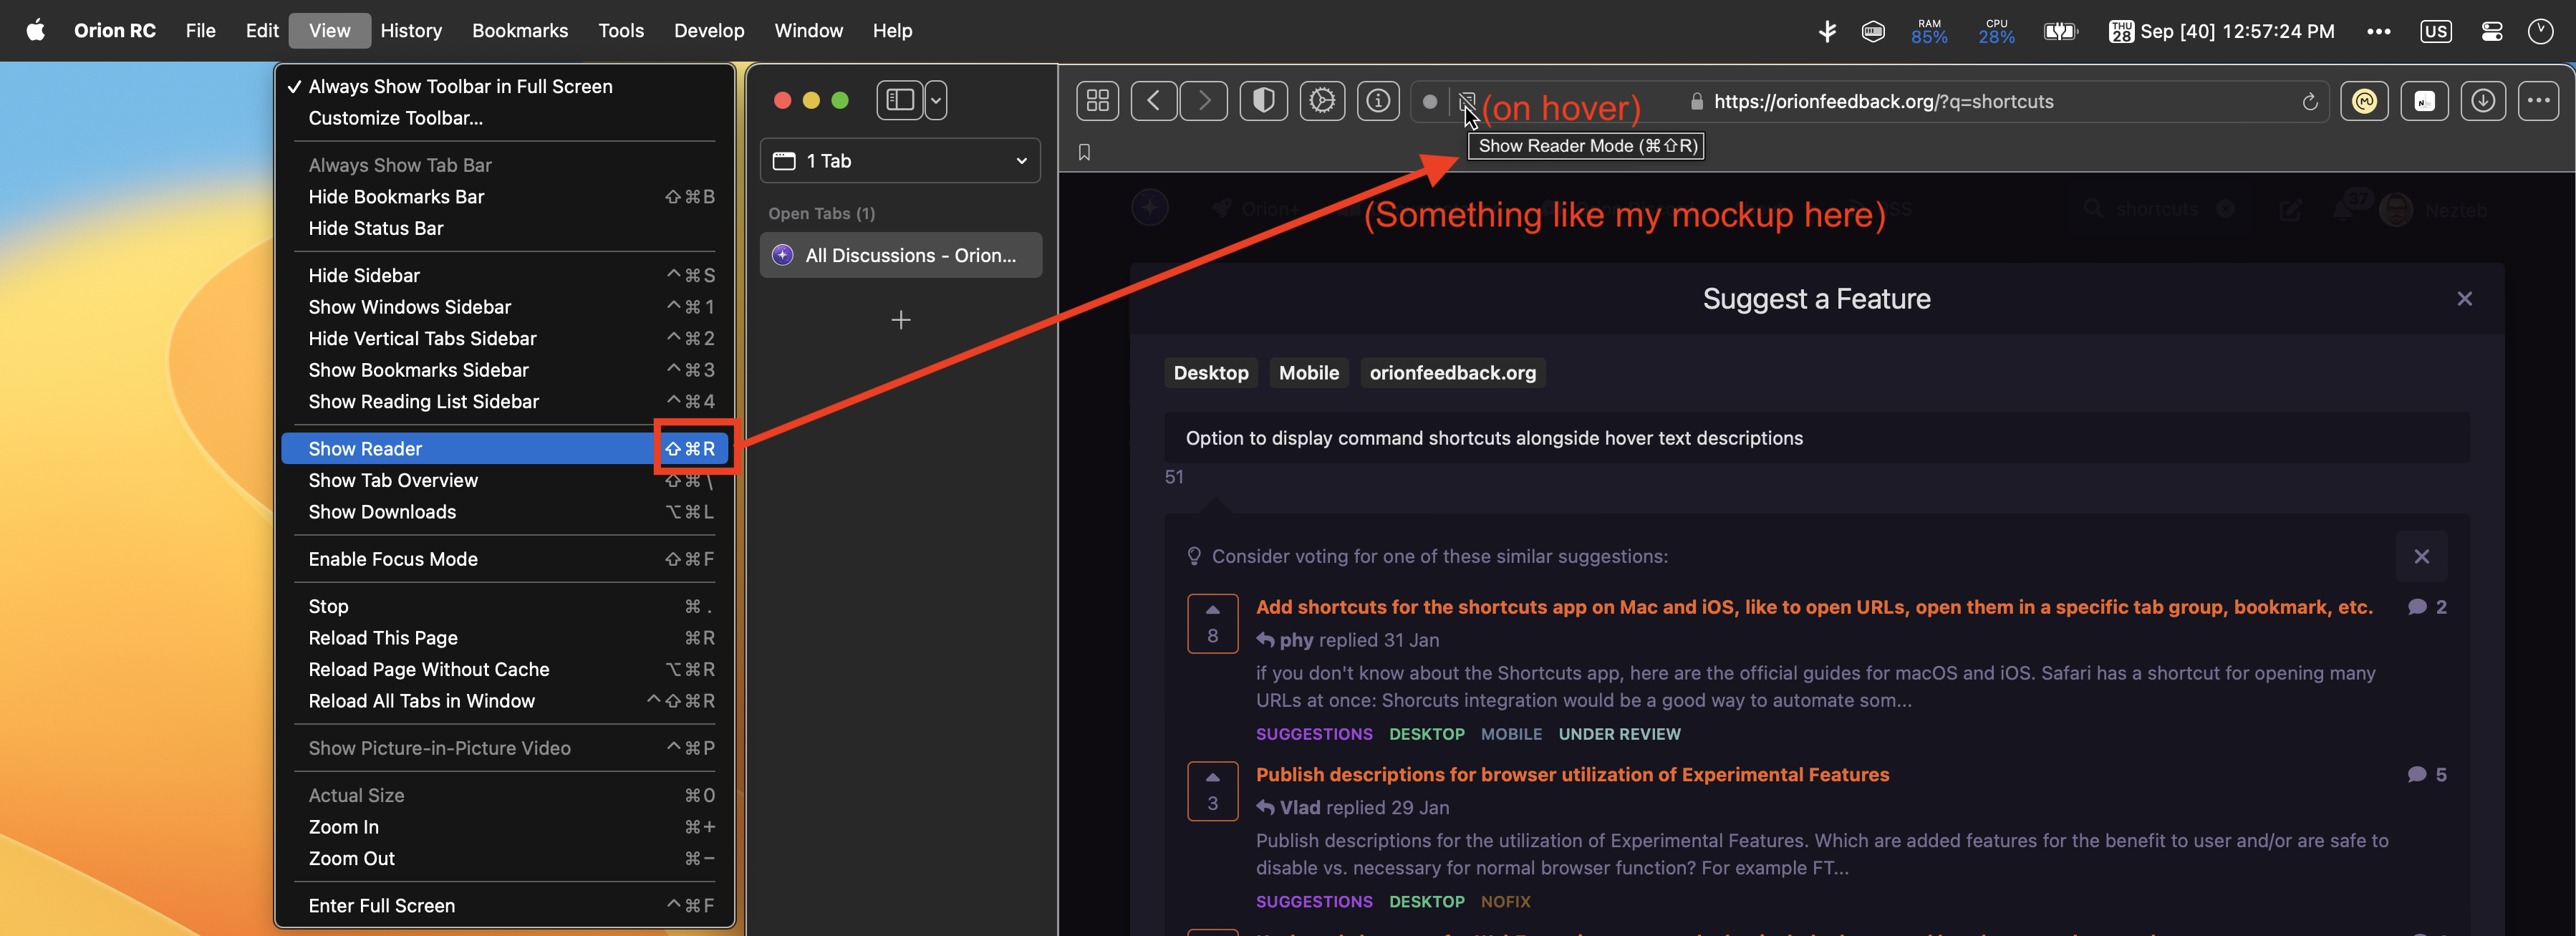This screenshot has width=2576, height=936.
Task: Open the privacy shield icon in toolbar
Action: pos(1263,101)
